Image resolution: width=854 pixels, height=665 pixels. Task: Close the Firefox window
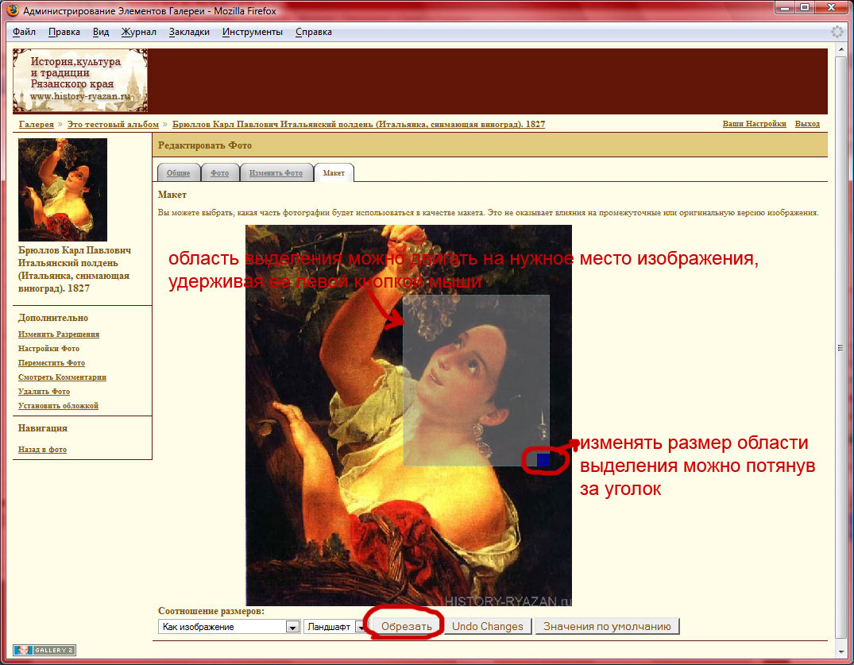(x=832, y=8)
